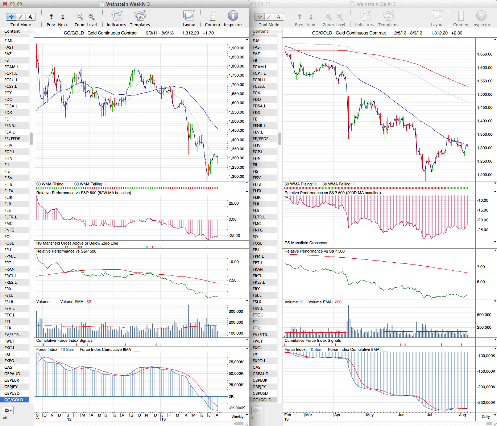Zoom in using the plus magnifier

click(91, 17)
